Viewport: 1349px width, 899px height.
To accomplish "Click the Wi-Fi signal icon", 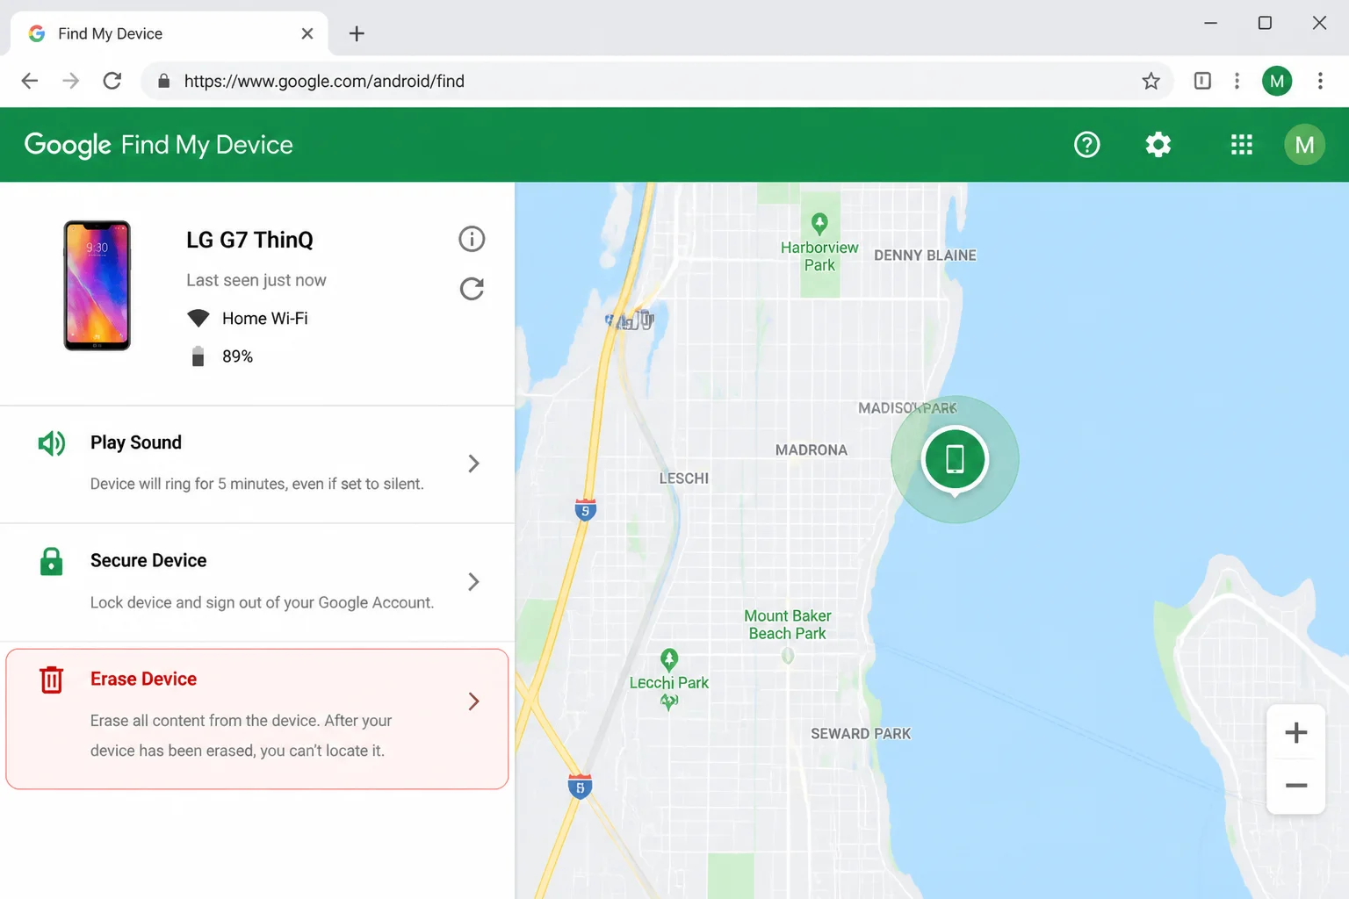I will point(198,318).
